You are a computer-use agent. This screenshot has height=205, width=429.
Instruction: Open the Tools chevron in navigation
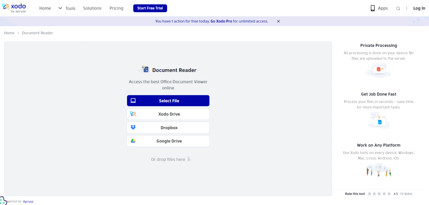pyautogui.click(x=60, y=8)
